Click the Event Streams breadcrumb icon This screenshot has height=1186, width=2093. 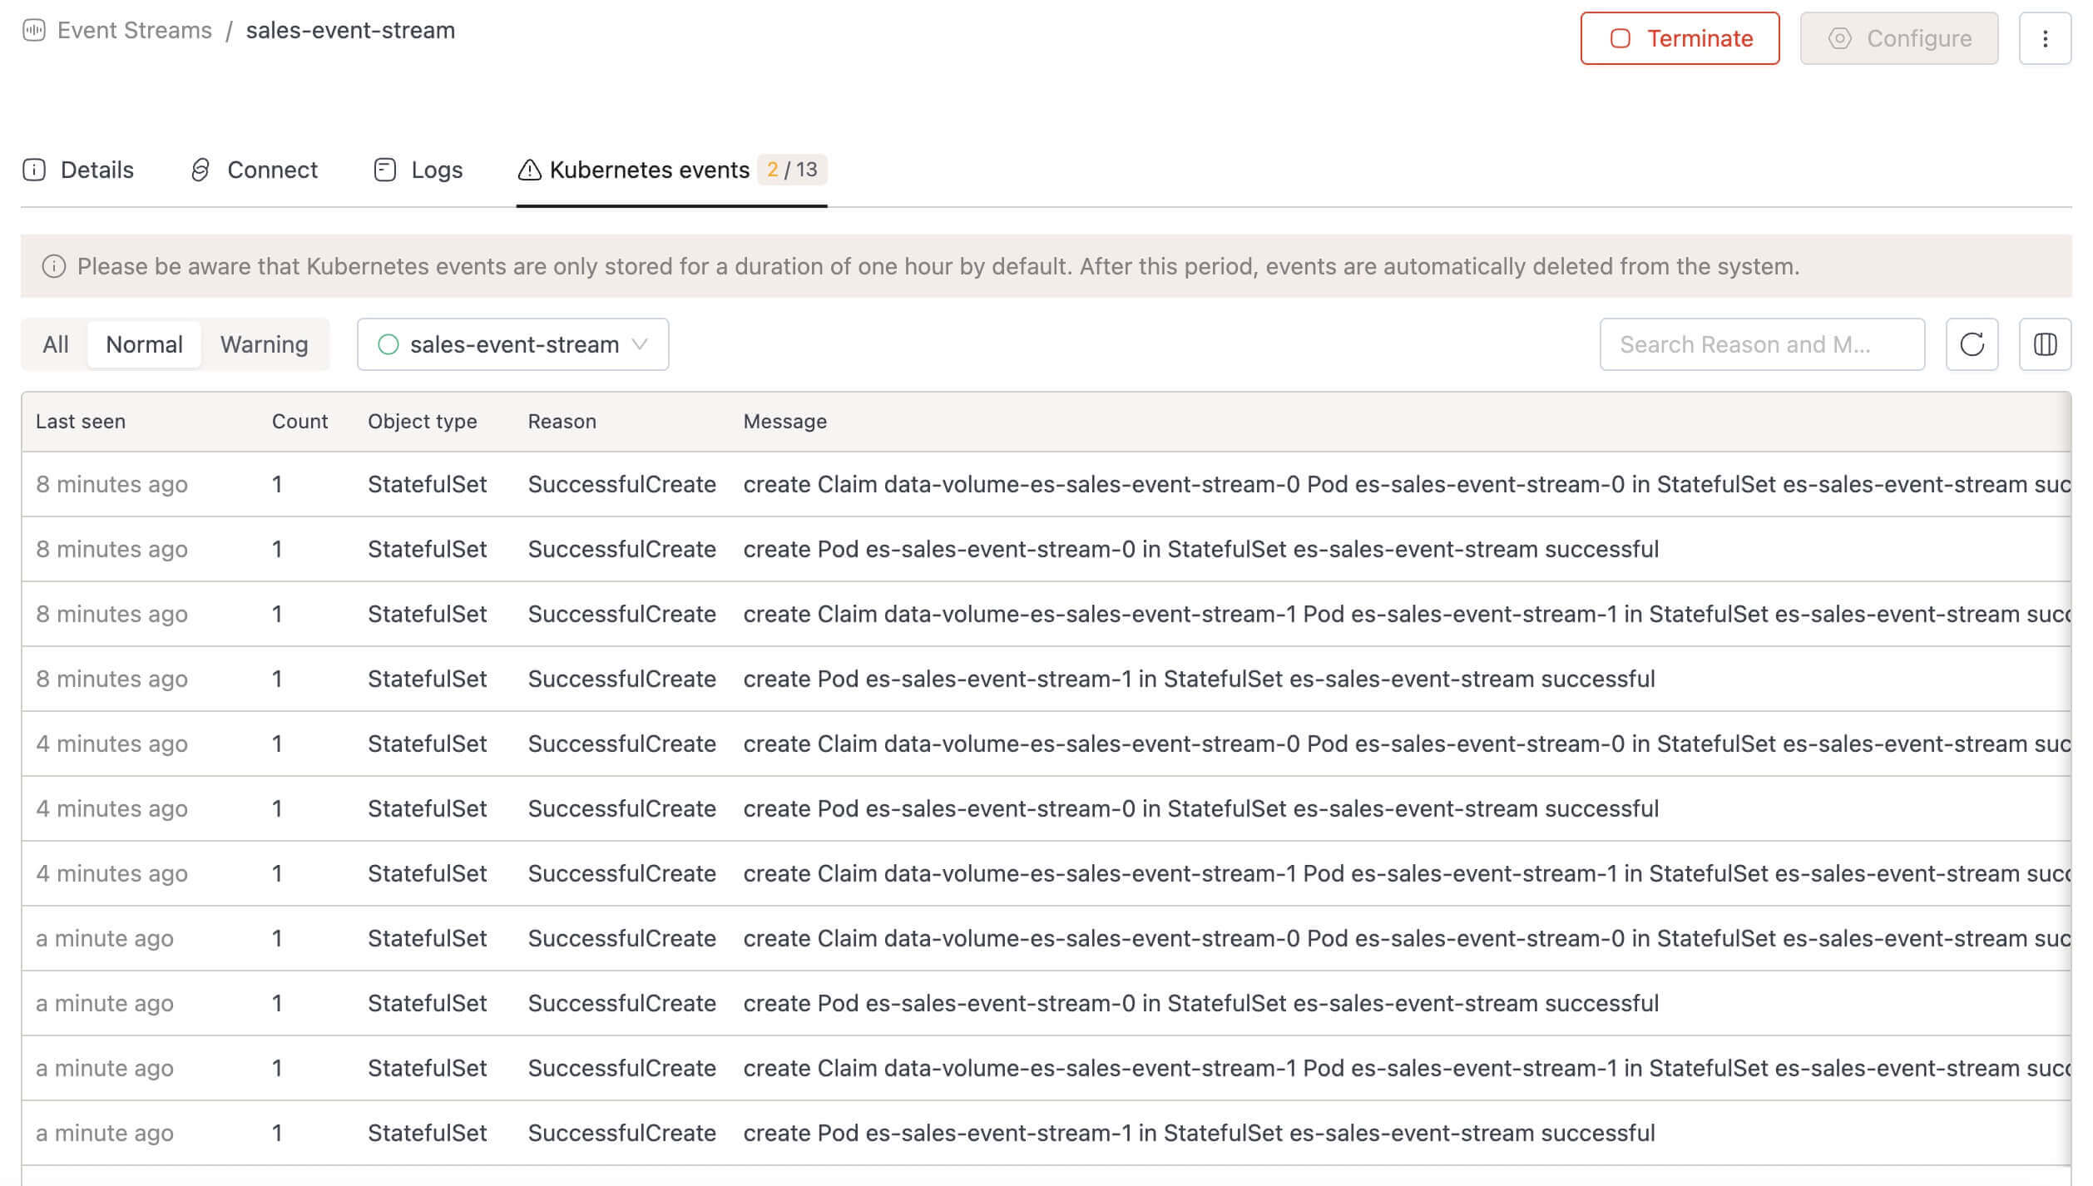click(x=34, y=31)
